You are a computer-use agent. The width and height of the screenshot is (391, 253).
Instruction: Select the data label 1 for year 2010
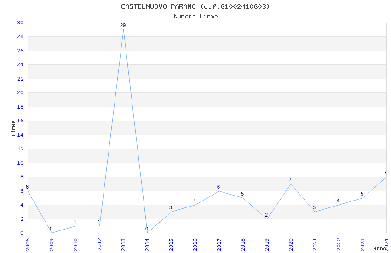tap(75, 222)
